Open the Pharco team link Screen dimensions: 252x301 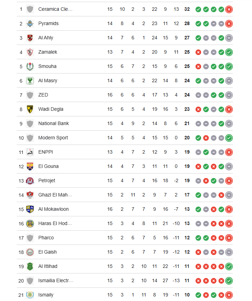[x=46, y=238]
